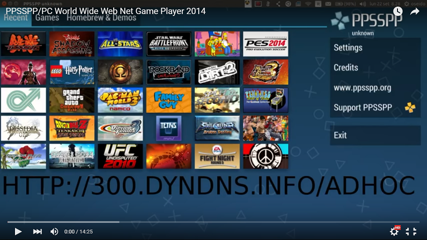
Task: Launch the Pinball collection game tile
Action: click(x=265, y=100)
